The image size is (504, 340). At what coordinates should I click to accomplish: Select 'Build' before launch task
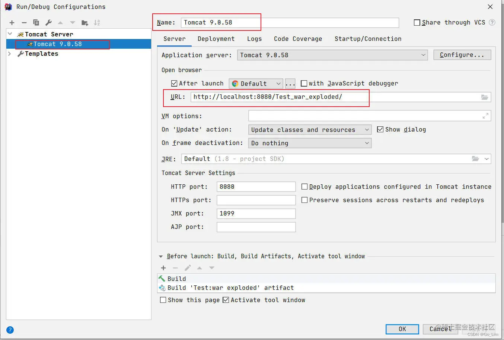(x=326, y=279)
